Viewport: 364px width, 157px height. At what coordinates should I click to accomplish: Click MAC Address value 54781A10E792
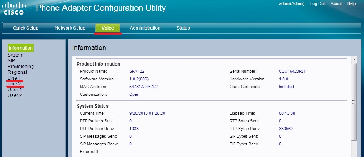pyautogui.click(x=144, y=87)
